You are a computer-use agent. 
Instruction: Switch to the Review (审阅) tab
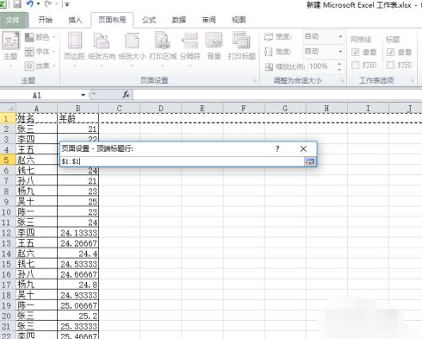[x=208, y=20]
